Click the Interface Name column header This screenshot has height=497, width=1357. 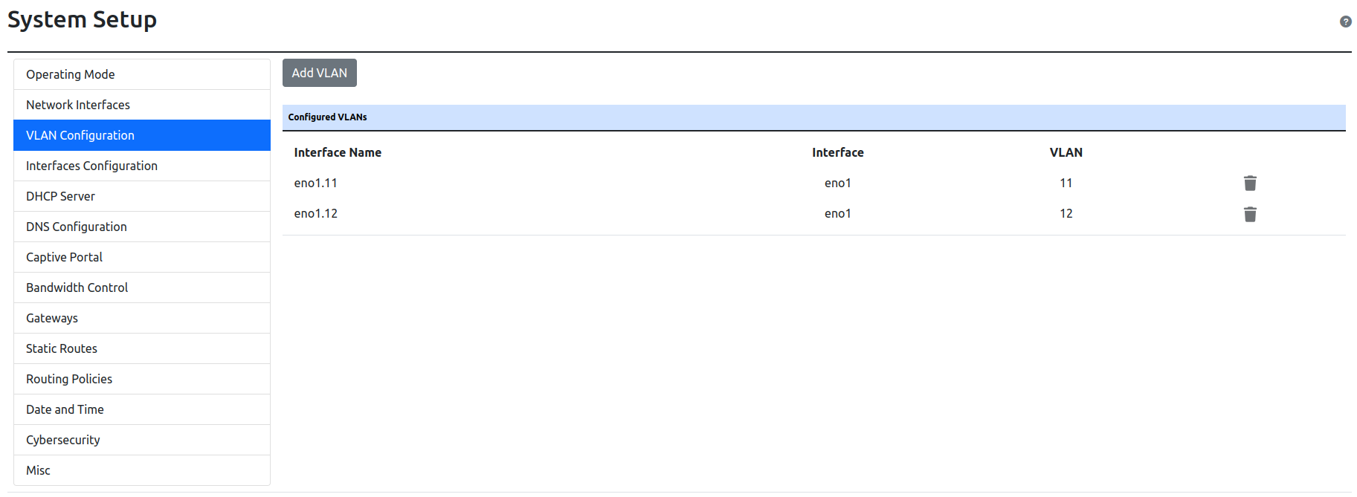click(x=338, y=152)
